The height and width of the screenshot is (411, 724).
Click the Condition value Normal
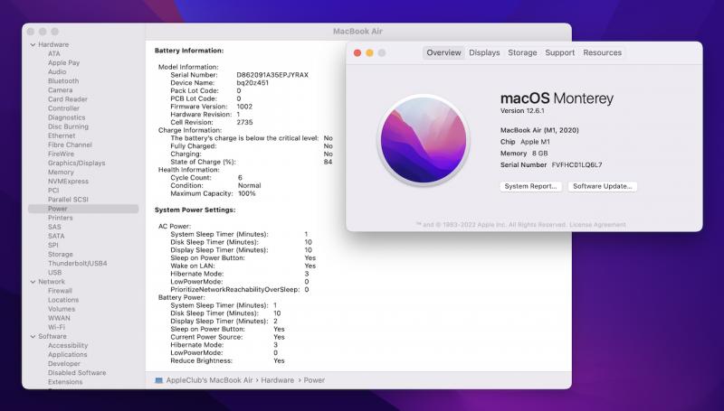(250, 186)
